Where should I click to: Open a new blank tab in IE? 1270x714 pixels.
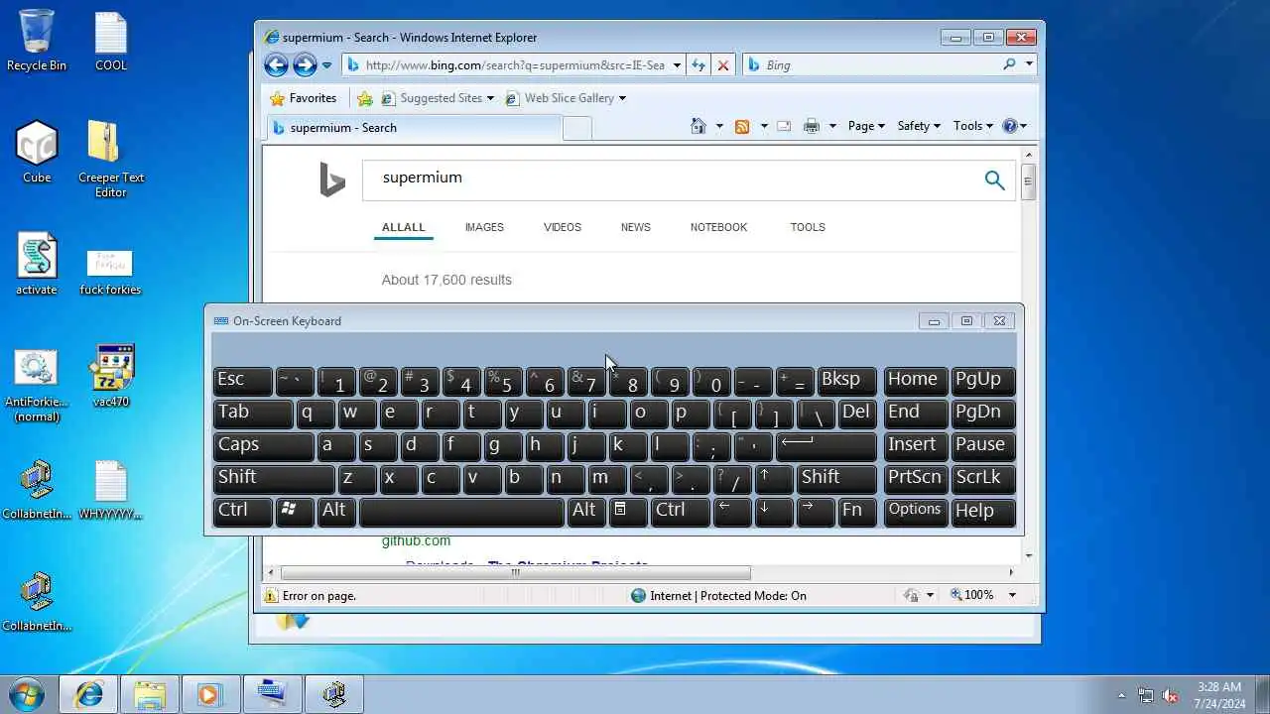577,128
